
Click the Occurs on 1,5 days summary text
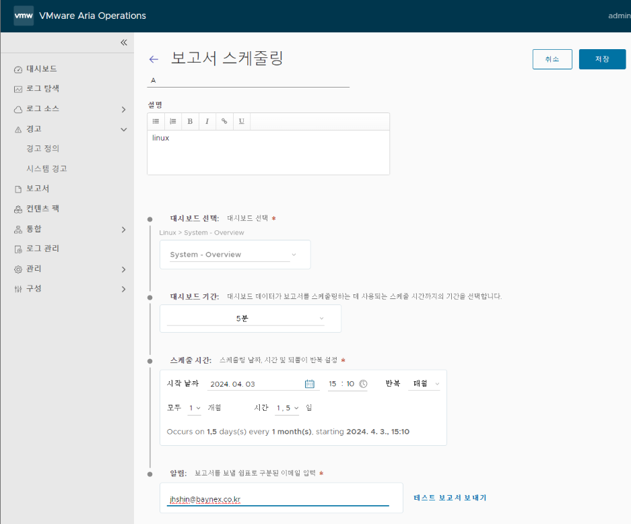point(288,432)
